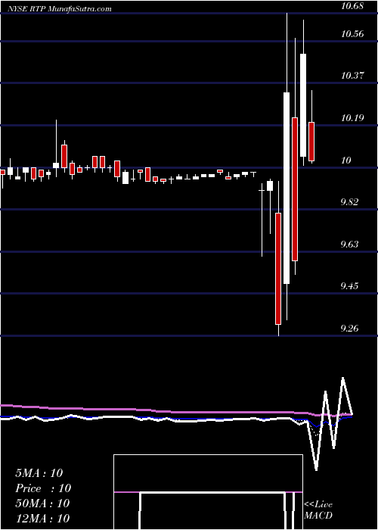Screen dimensions: 378x530
Task: Click the 9.82 price axis label
Action: pos(349,202)
